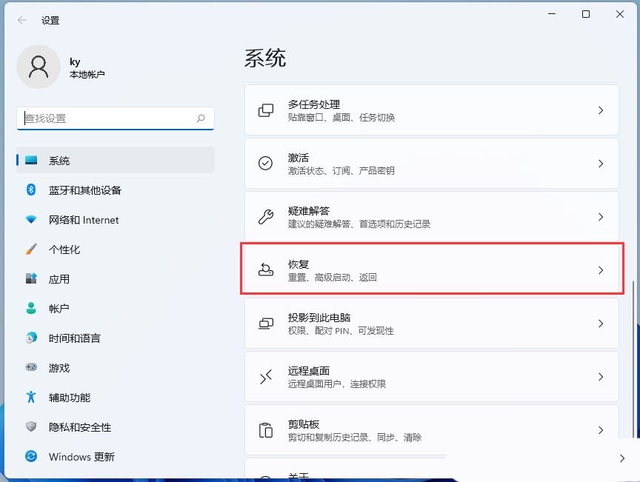Click the Windows 更新 sync icon
Viewport: 640px width, 482px height.
(31, 456)
